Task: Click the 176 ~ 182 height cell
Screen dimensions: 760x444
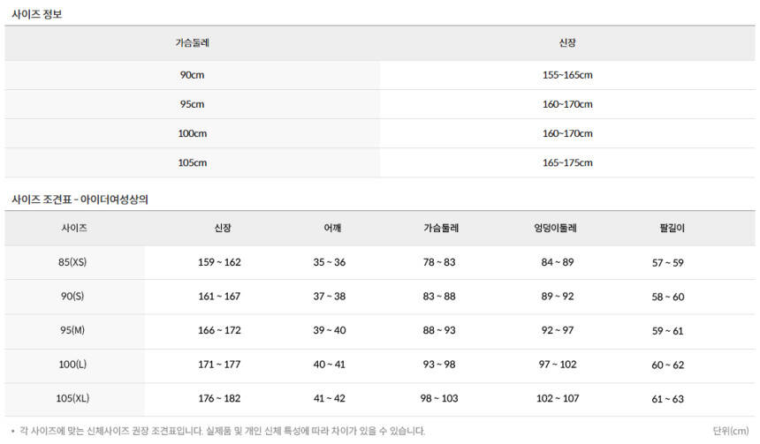Action: click(x=219, y=398)
